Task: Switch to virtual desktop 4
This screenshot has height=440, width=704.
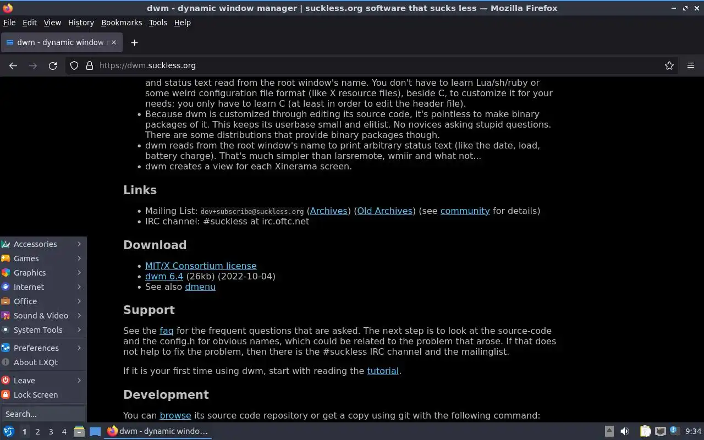Action: tap(64, 432)
